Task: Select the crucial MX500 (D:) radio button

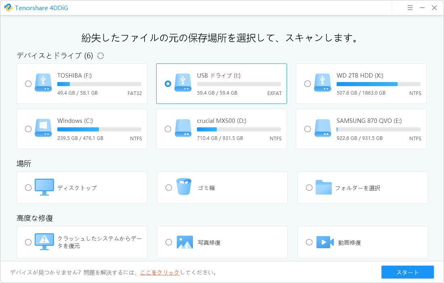Action: pos(168,129)
